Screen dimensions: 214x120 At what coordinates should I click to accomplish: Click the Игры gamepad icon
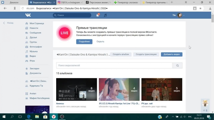(x=26, y=61)
